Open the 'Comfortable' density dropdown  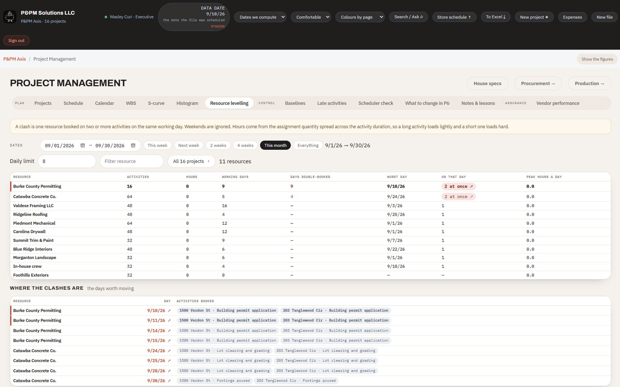point(311,17)
